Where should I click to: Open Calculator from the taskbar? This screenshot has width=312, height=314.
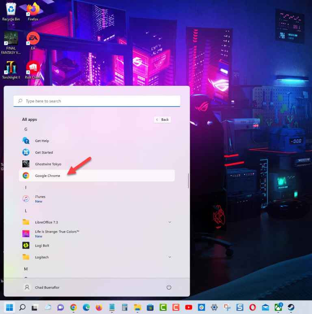point(125,307)
